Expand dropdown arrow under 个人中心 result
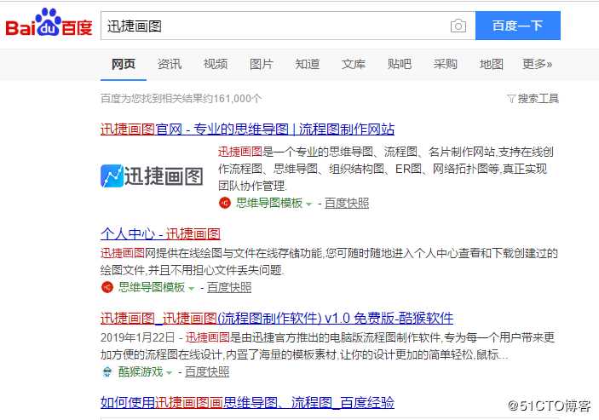 192,288
